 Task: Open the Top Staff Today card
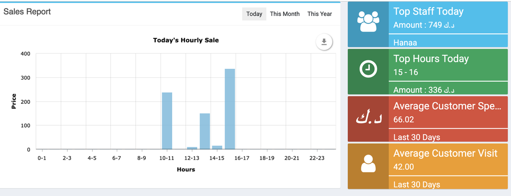[x=428, y=24]
